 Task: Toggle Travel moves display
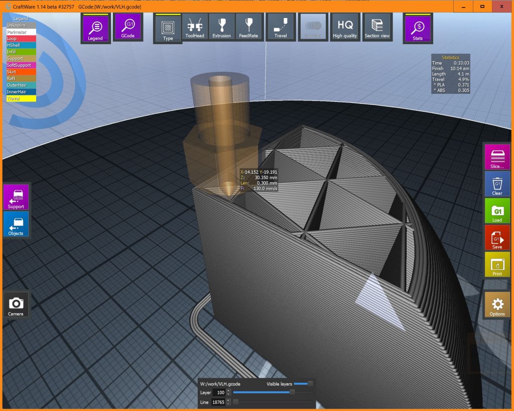[x=281, y=28]
